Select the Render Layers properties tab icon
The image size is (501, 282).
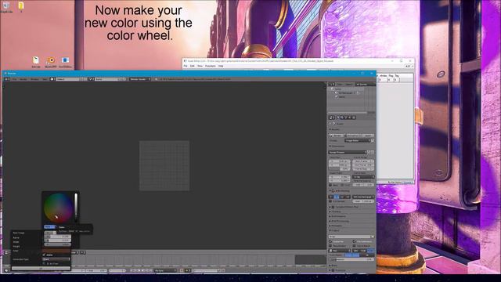point(341,117)
